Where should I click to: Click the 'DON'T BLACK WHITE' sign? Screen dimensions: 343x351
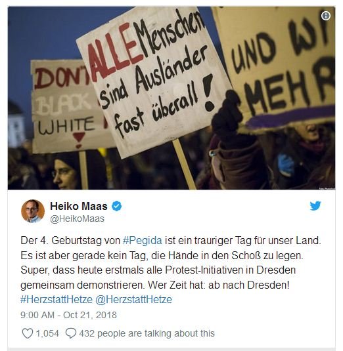(x=65, y=106)
